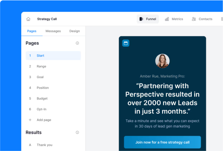Select page 4 Position
223x151 pixels.
(53, 88)
